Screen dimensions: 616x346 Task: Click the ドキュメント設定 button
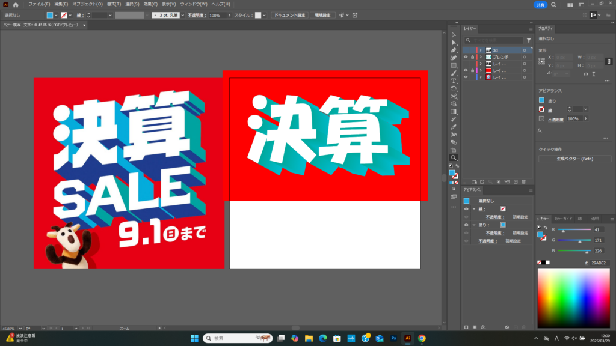pos(289,15)
